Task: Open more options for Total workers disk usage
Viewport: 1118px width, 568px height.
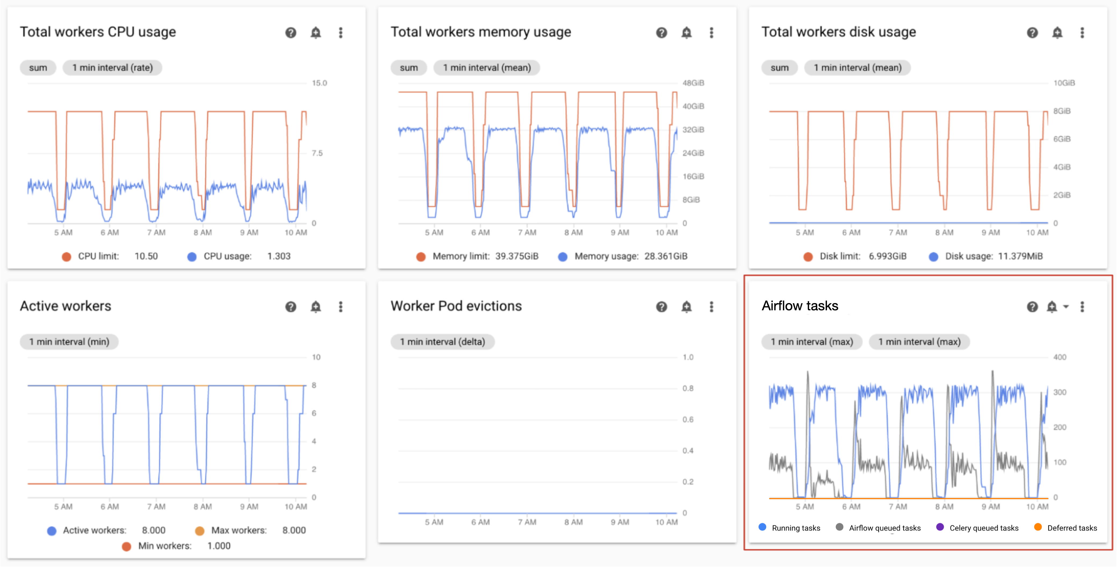Action: click(x=1082, y=32)
